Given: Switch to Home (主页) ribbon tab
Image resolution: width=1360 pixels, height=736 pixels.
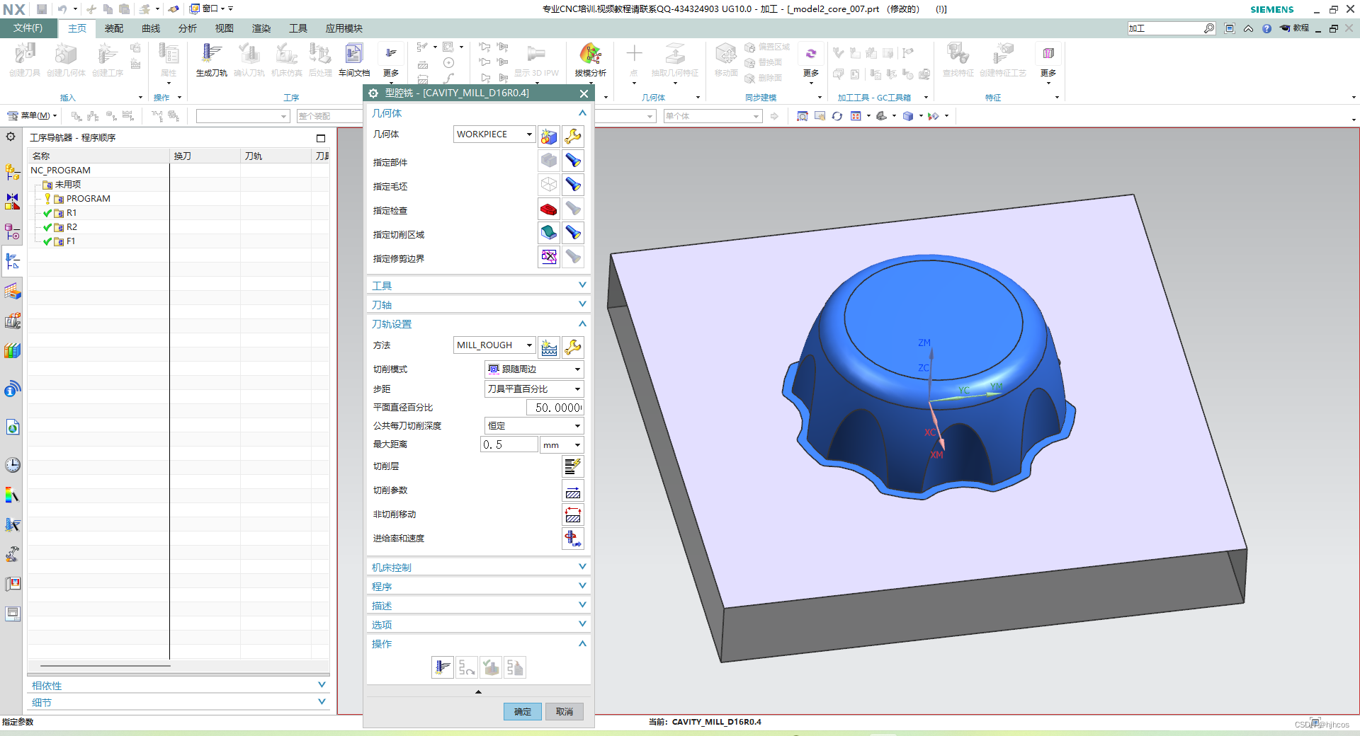Looking at the screenshot, I should pyautogui.click(x=76, y=28).
